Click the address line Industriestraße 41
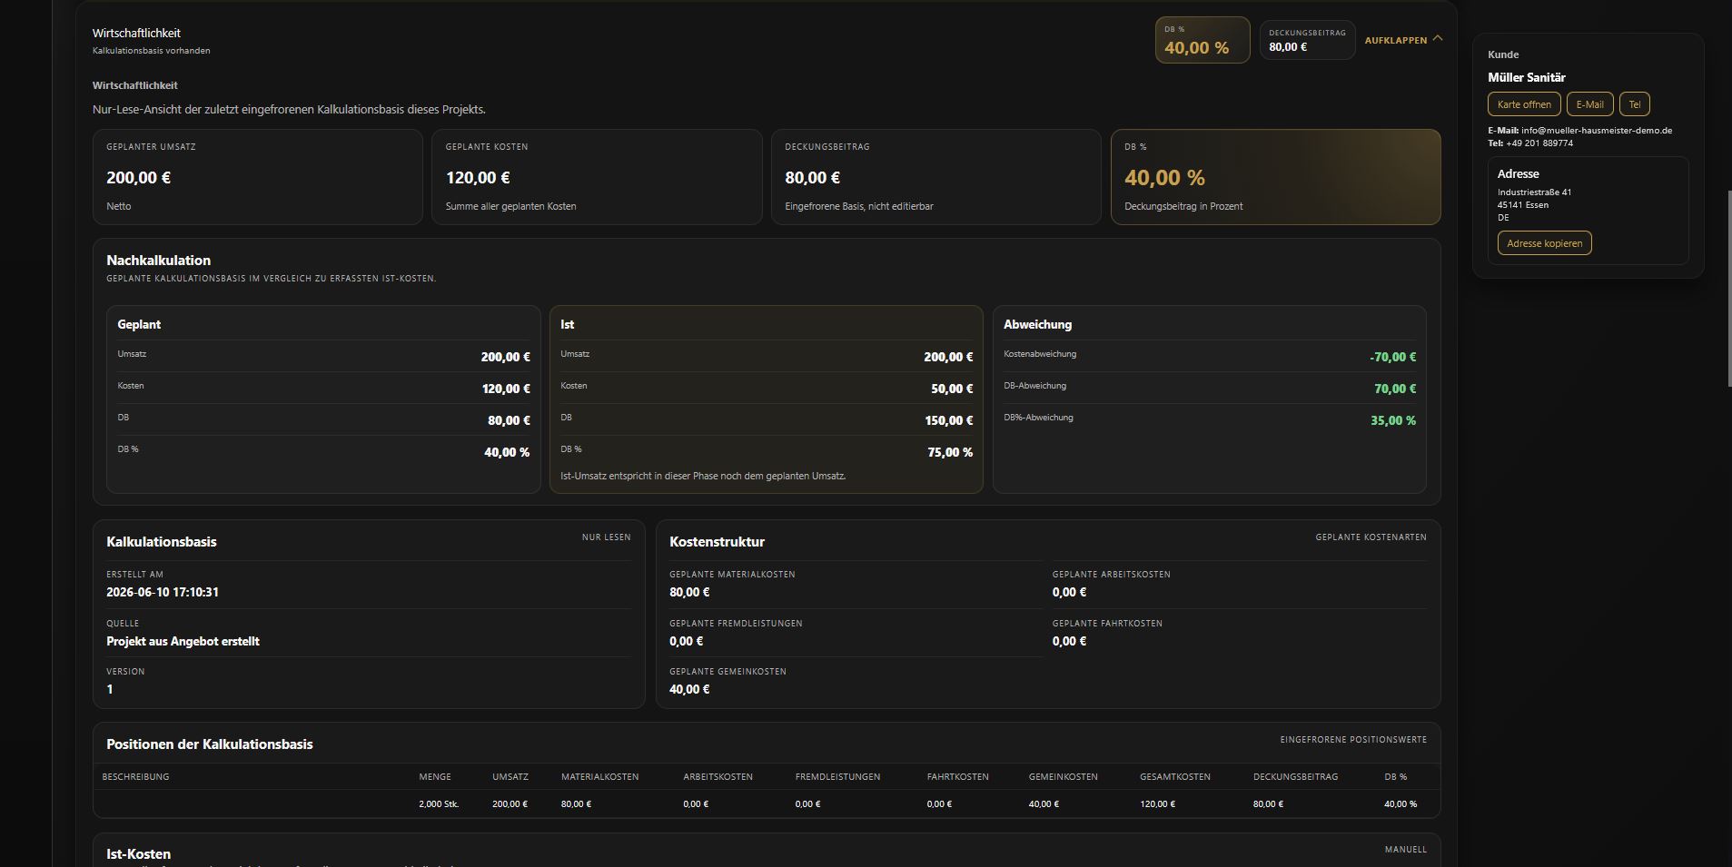1732x867 pixels. coord(1535,192)
